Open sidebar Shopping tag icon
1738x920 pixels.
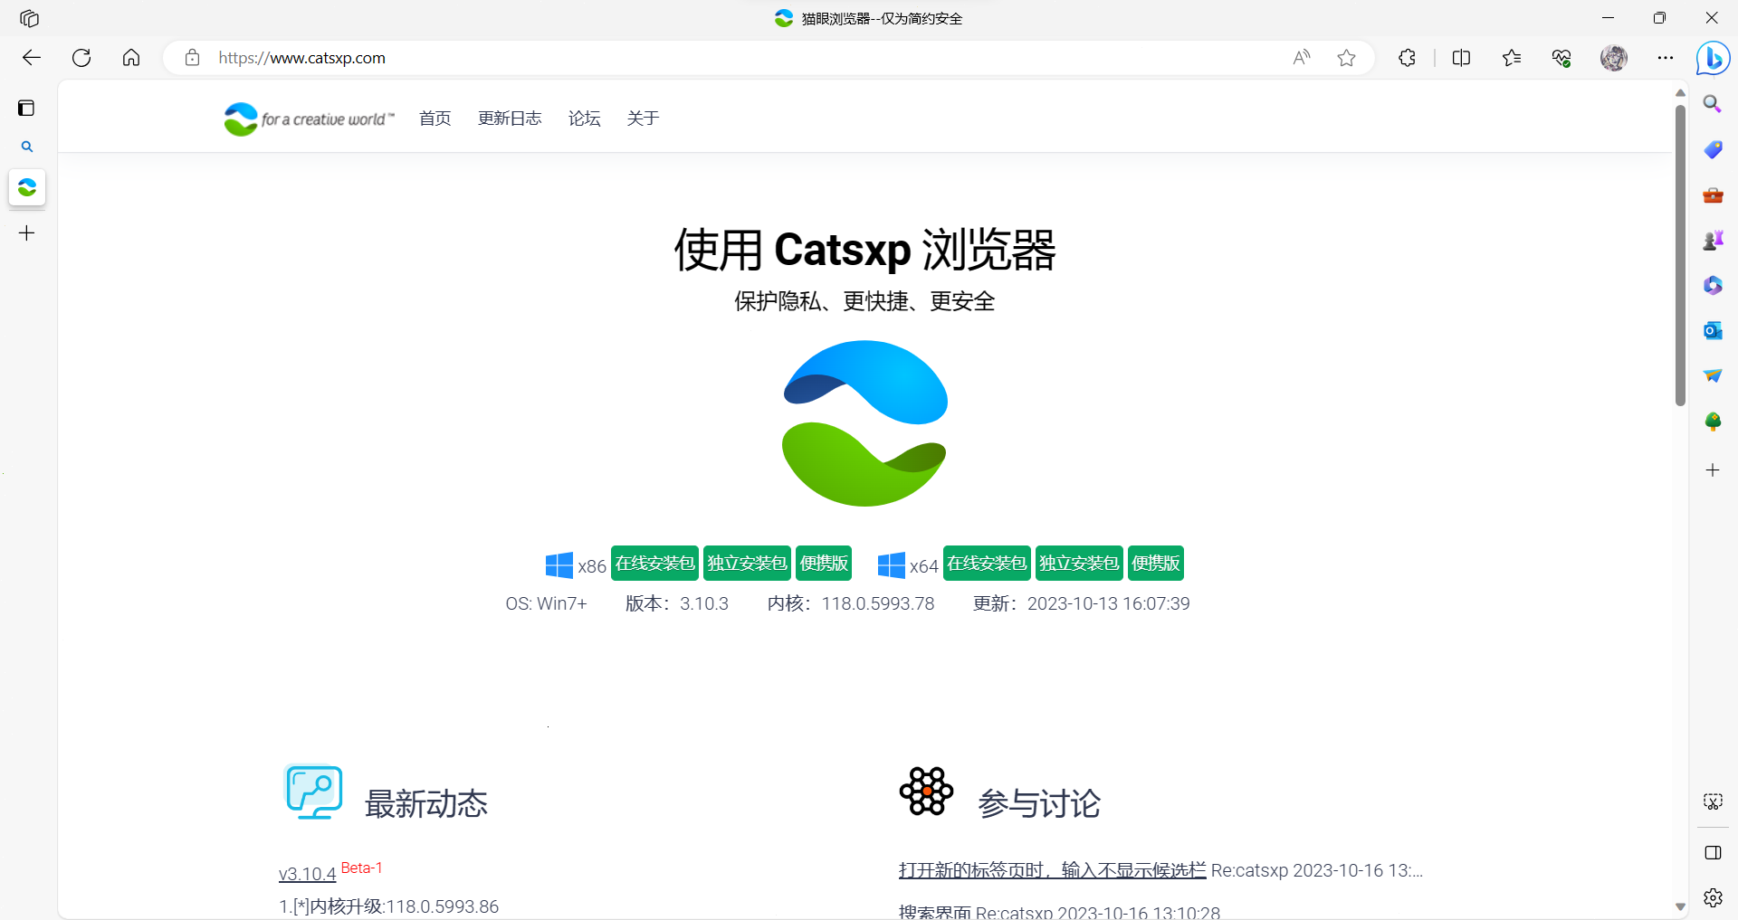1713,149
